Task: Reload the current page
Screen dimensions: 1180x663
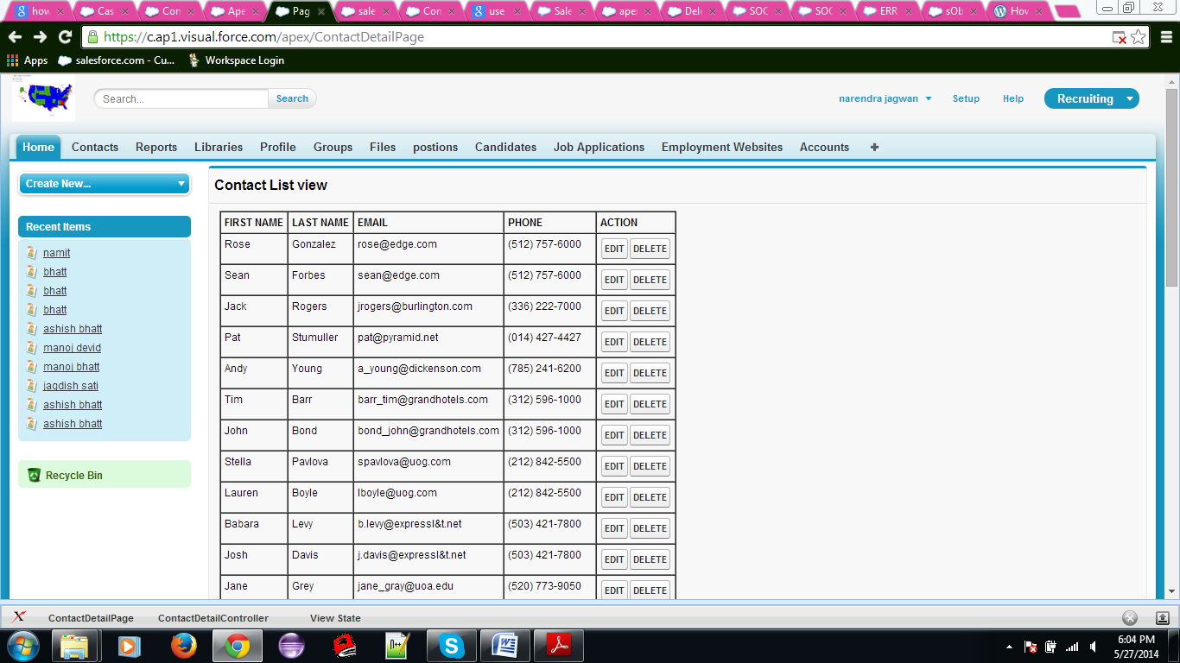Action: tap(65, 37)
